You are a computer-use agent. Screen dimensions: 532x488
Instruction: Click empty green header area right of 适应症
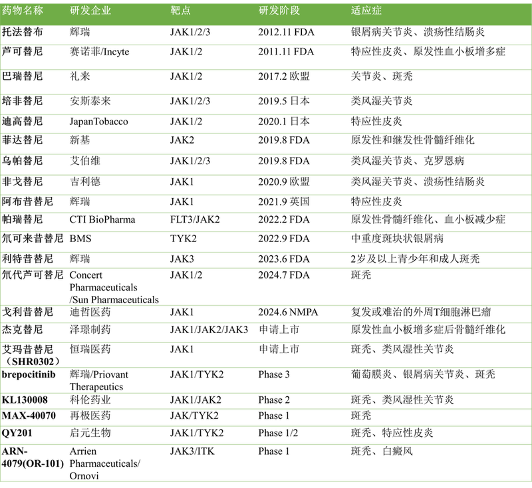pos(465,11)
